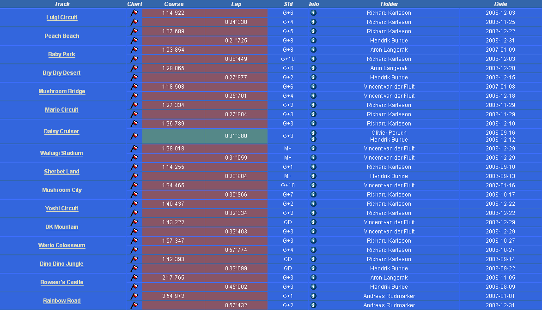Show info for Dry Dry Desert lap 0'27"977
Screen dimensions: 542x310
coord(314,77)
